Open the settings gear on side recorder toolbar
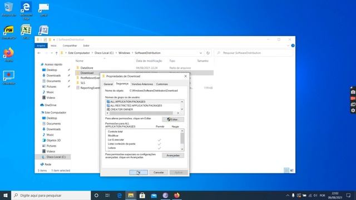This screenshot has width=356, height=200. 353,111
